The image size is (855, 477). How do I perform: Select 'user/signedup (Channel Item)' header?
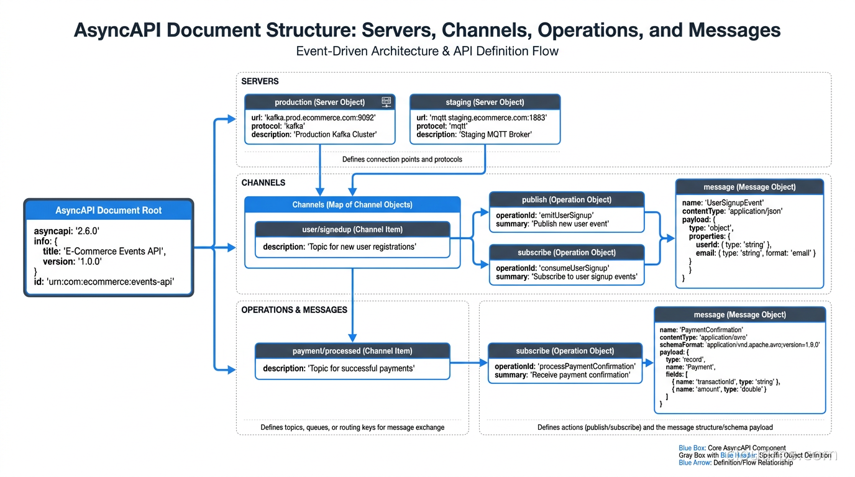(x=352, y=229)
